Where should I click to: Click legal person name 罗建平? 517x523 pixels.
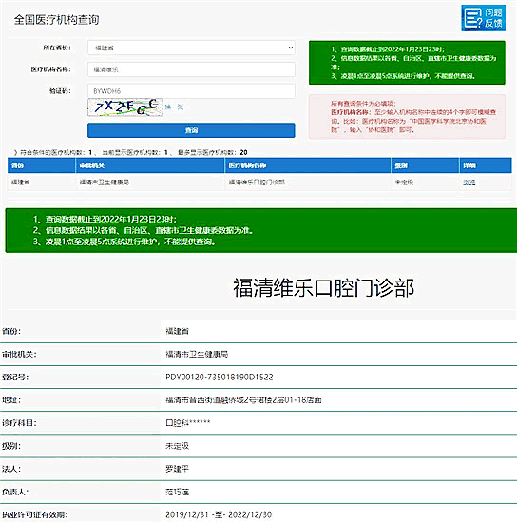[178, 469]
